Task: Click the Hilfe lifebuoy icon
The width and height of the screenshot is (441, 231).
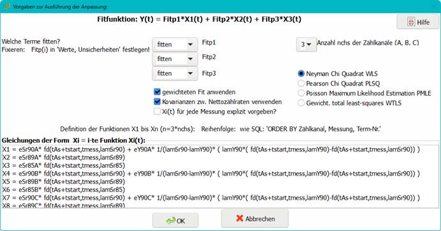Action: point(411,22)
